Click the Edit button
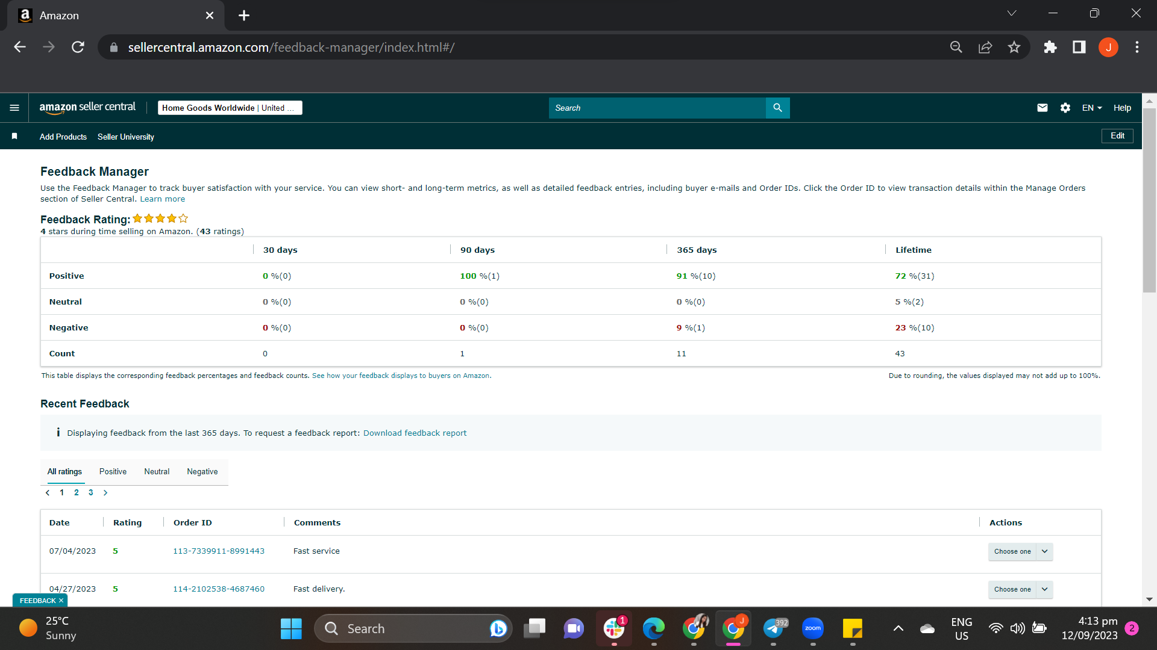The height and width of the screenshot is (650, 1157). [x=1117, y=135]
